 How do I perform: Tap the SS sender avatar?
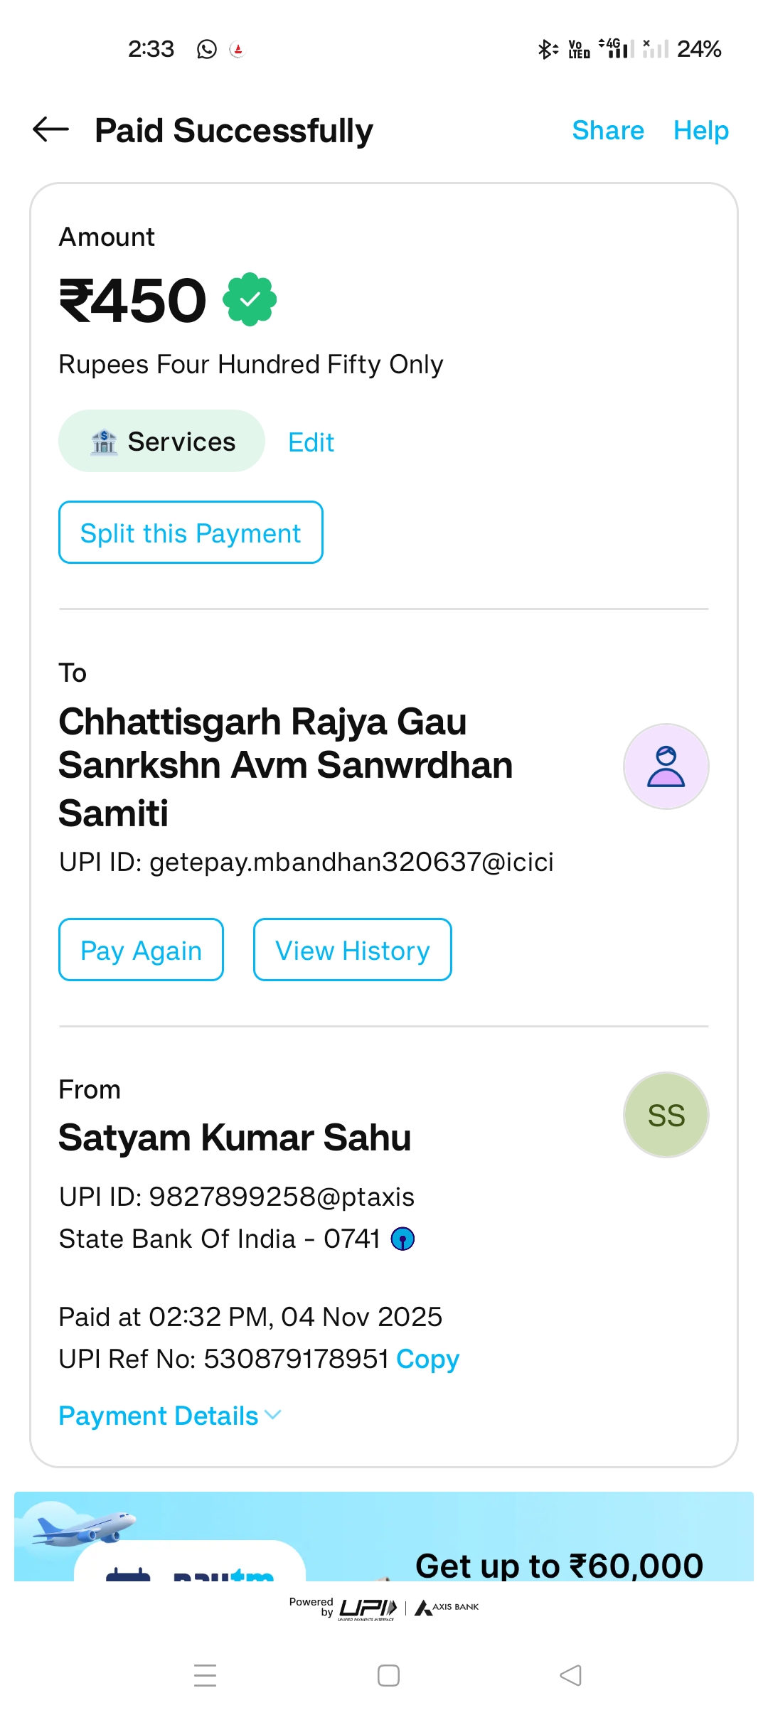pyautogui.click(x=666, y=1115)
